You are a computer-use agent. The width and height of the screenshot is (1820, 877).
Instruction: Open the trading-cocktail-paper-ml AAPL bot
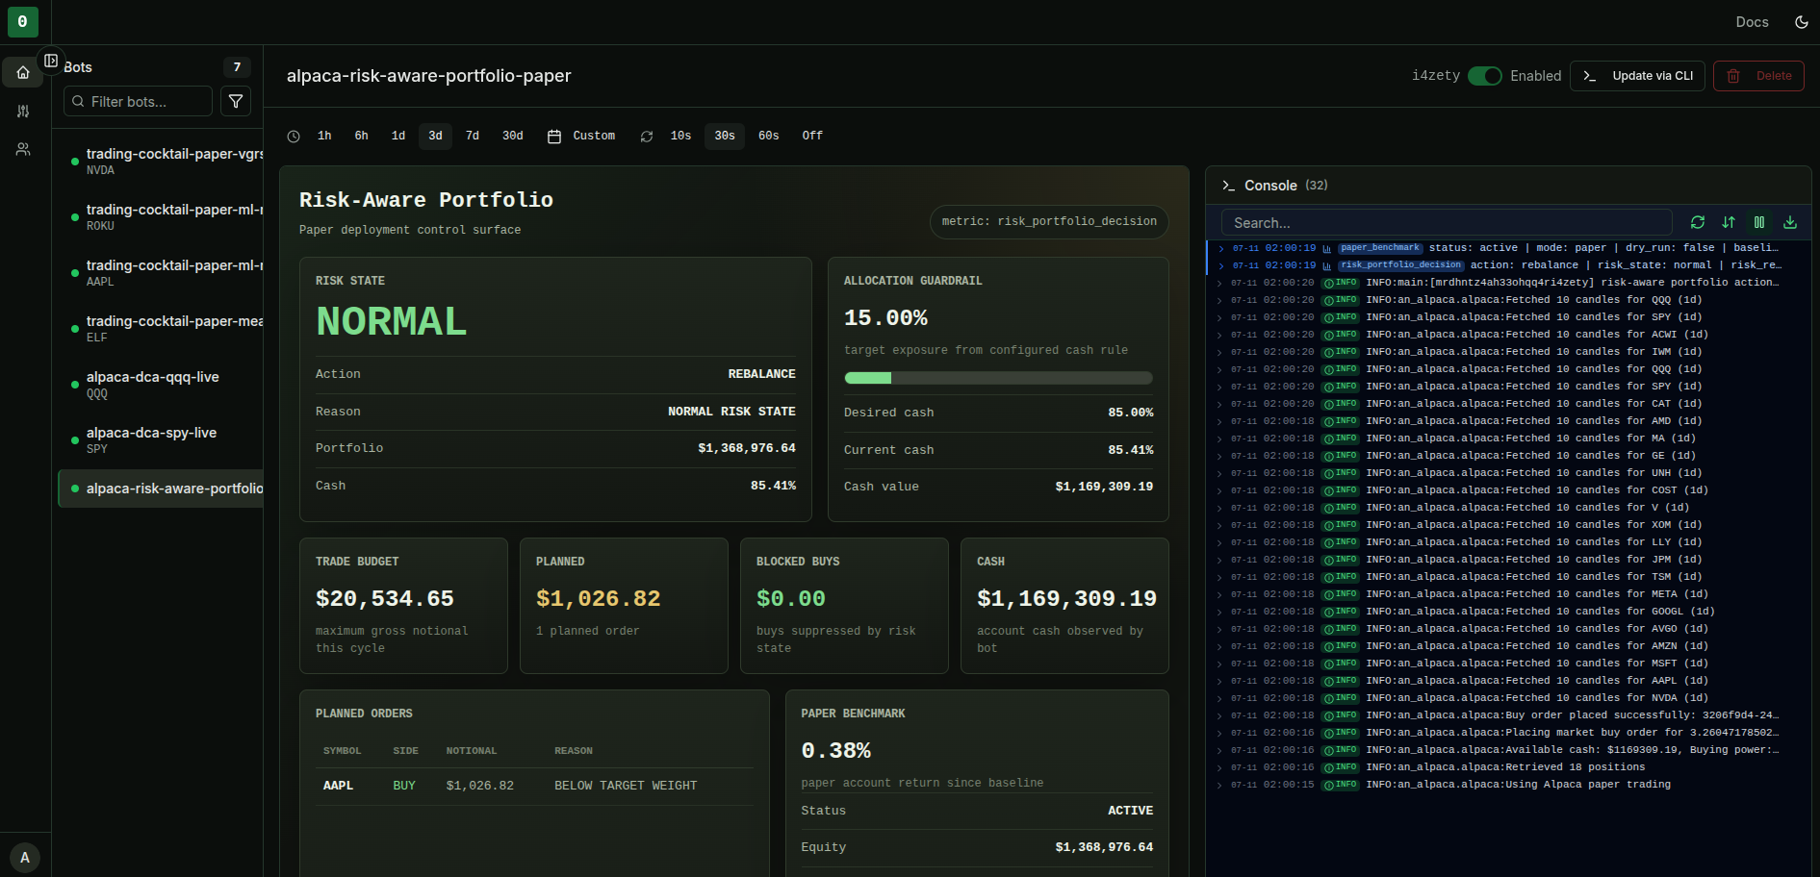162,273
